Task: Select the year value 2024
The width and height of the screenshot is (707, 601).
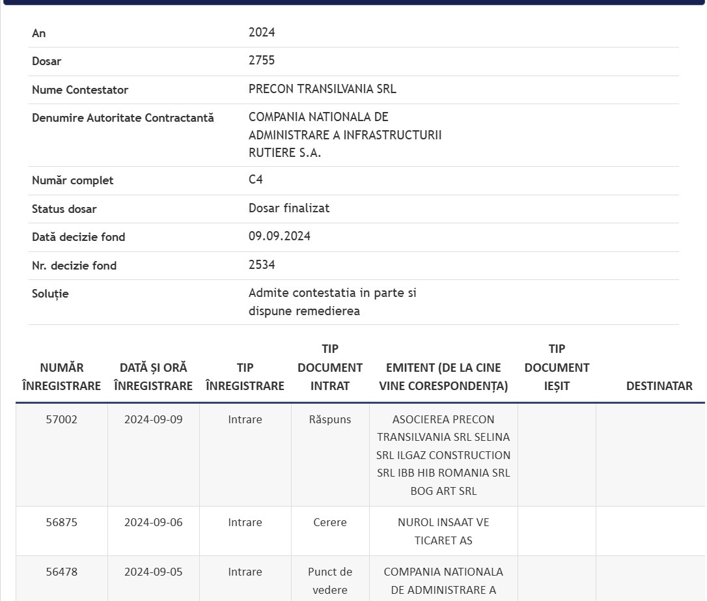Action: 262,33
